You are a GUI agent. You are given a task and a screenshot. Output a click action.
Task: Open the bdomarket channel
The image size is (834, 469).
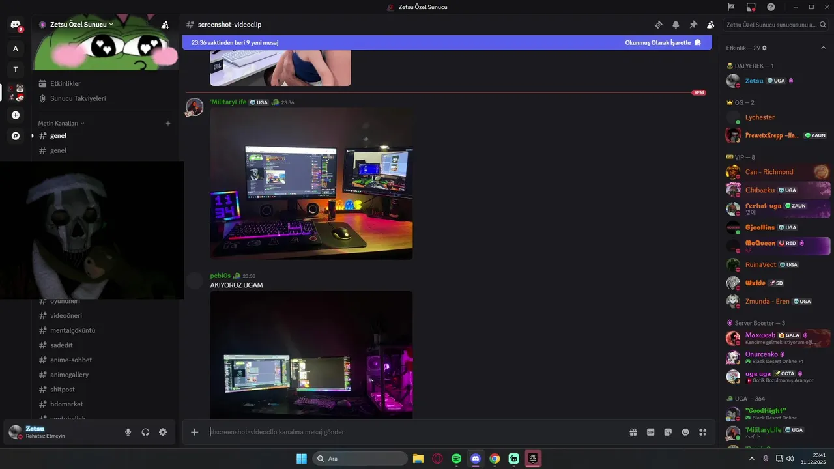105,404
